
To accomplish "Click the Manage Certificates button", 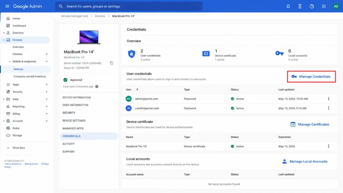I will (310, 124).
